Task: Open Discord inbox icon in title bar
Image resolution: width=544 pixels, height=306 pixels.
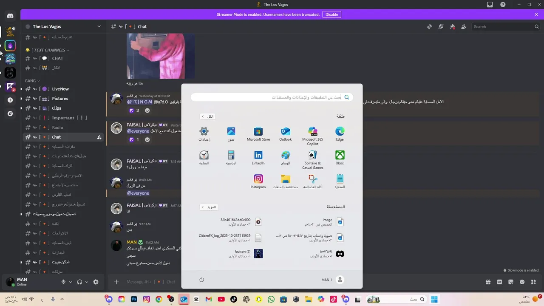Action: click(x=490, y=5)
